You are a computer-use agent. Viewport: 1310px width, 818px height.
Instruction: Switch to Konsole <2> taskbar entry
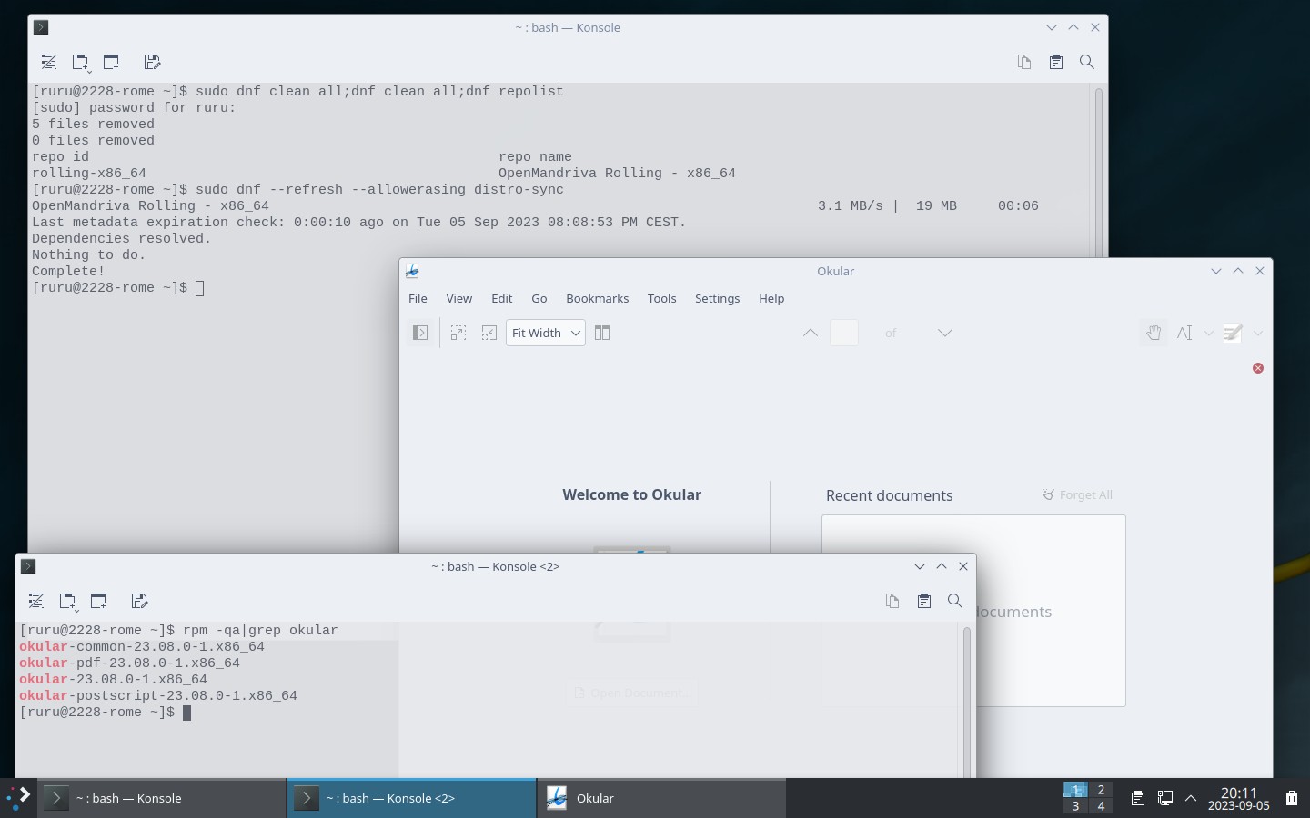point(412,798)
